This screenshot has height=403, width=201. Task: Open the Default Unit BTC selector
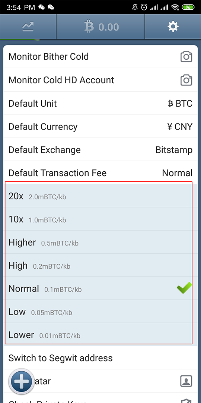click(100, 103)
